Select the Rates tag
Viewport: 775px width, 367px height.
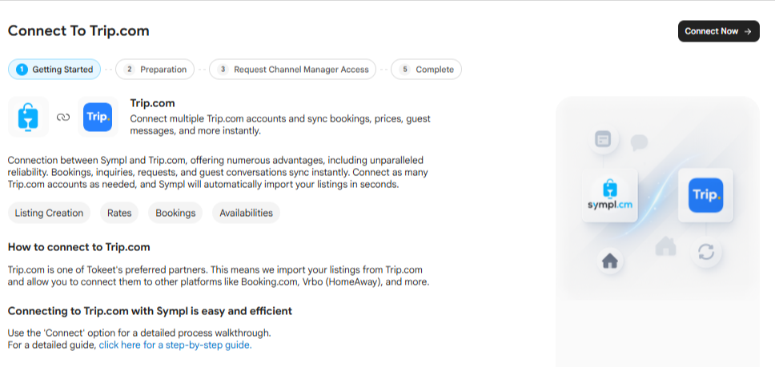[x=119, y=213]
